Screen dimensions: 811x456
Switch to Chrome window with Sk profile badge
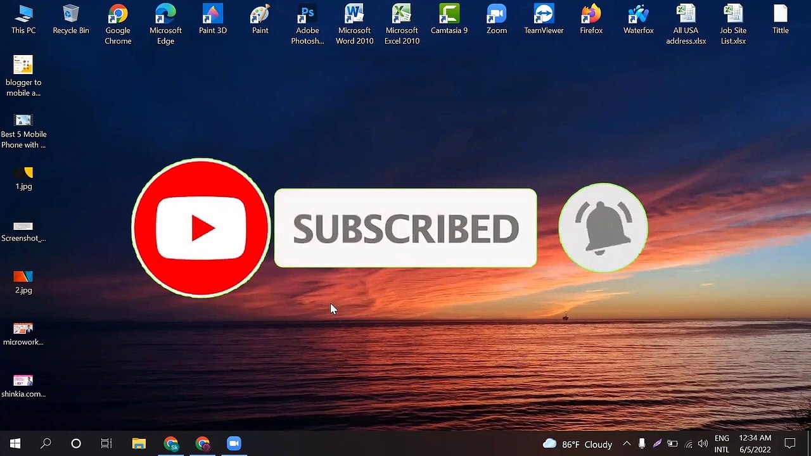171,444
